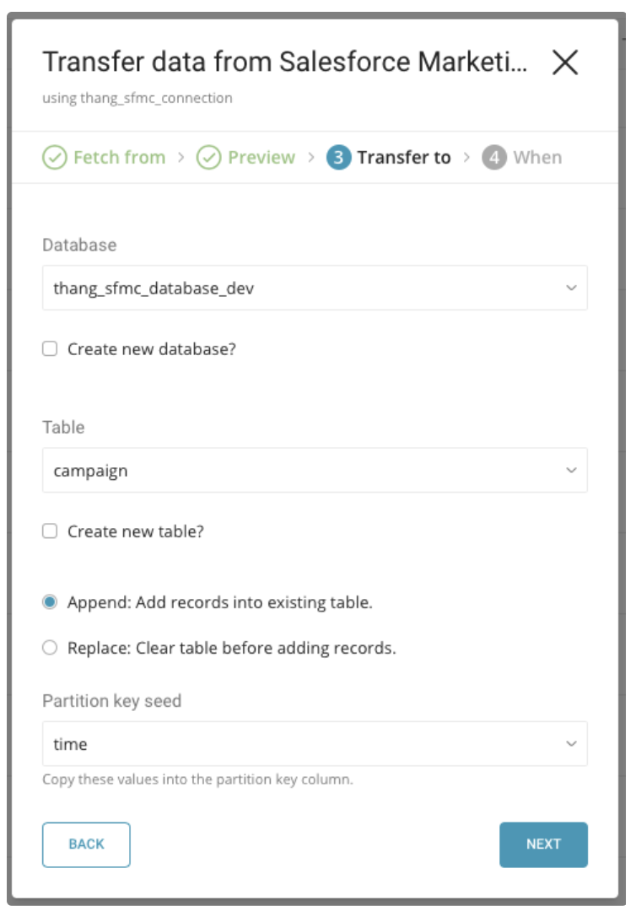The image size is (636, 911).
Task: Open the Partition key seed dropdown
Action: 315,744
